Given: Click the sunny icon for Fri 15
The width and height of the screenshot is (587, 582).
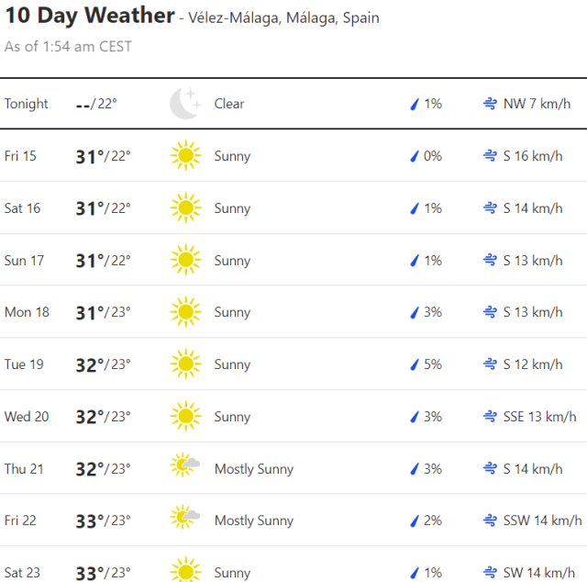Looking at the screenshot, I should (x=185, y=156).
